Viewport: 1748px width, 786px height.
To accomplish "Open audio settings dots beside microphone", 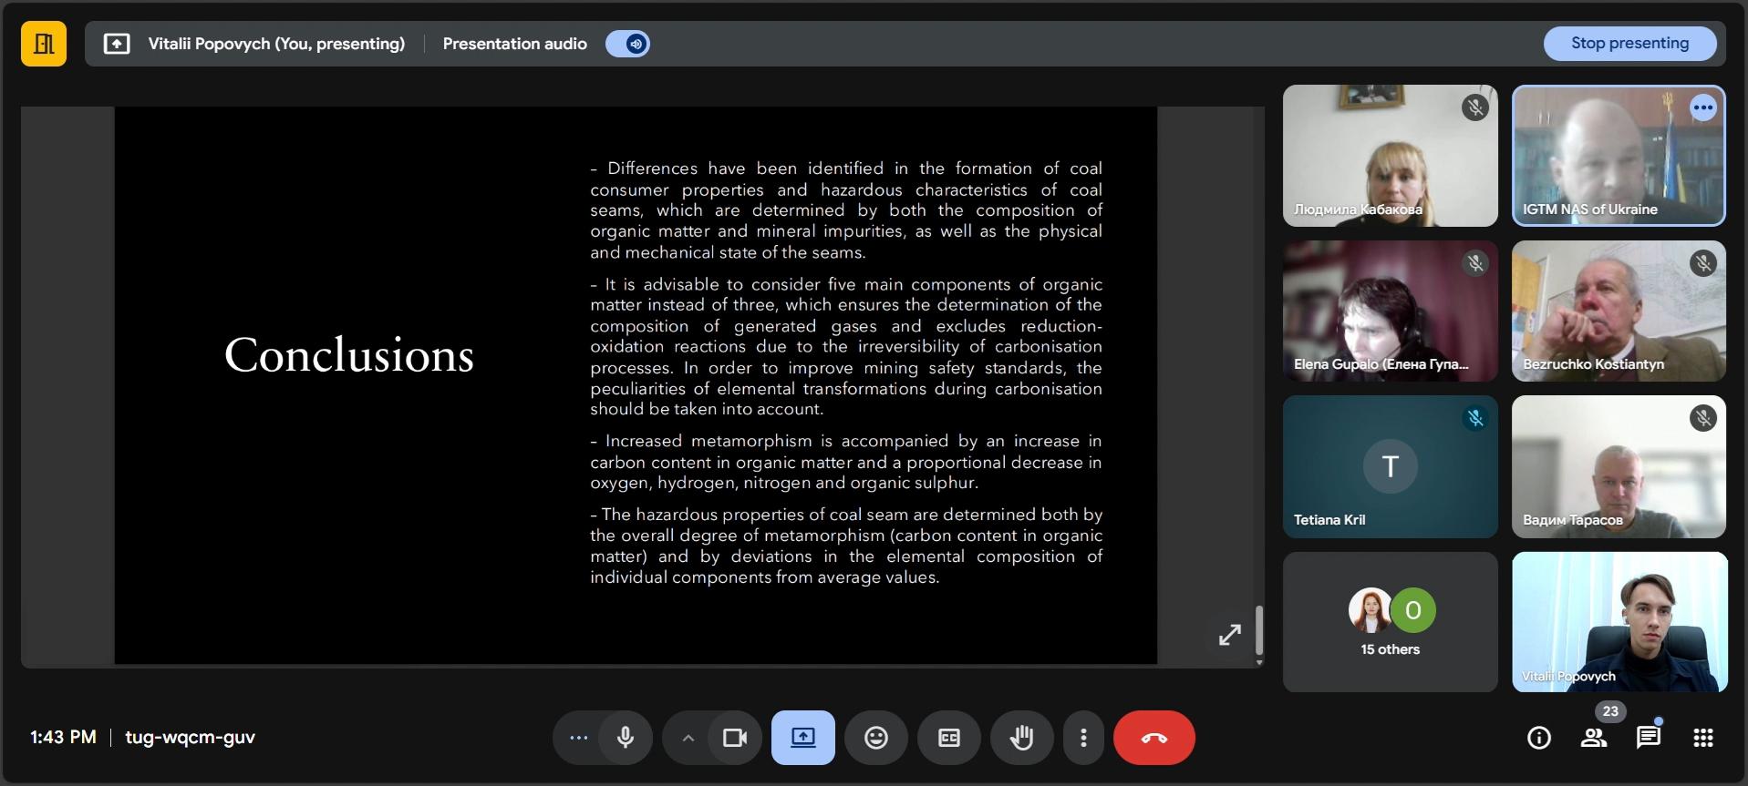I will coord(578,738).
